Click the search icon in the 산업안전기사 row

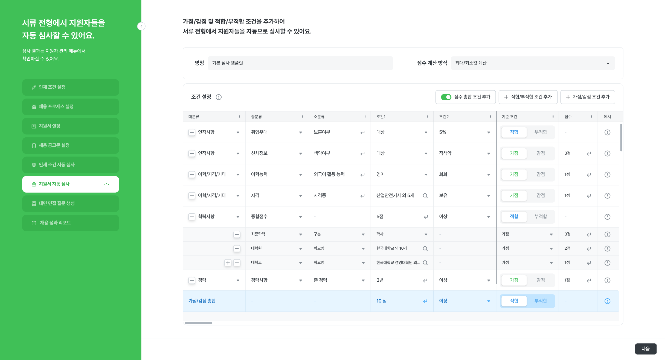click(425, 196)
